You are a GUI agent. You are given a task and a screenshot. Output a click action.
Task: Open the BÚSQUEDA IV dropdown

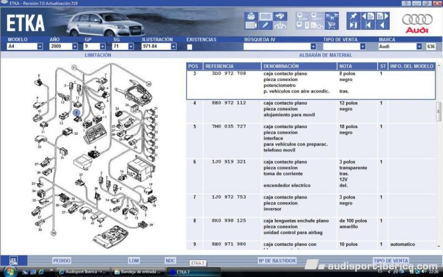(313, 47)
